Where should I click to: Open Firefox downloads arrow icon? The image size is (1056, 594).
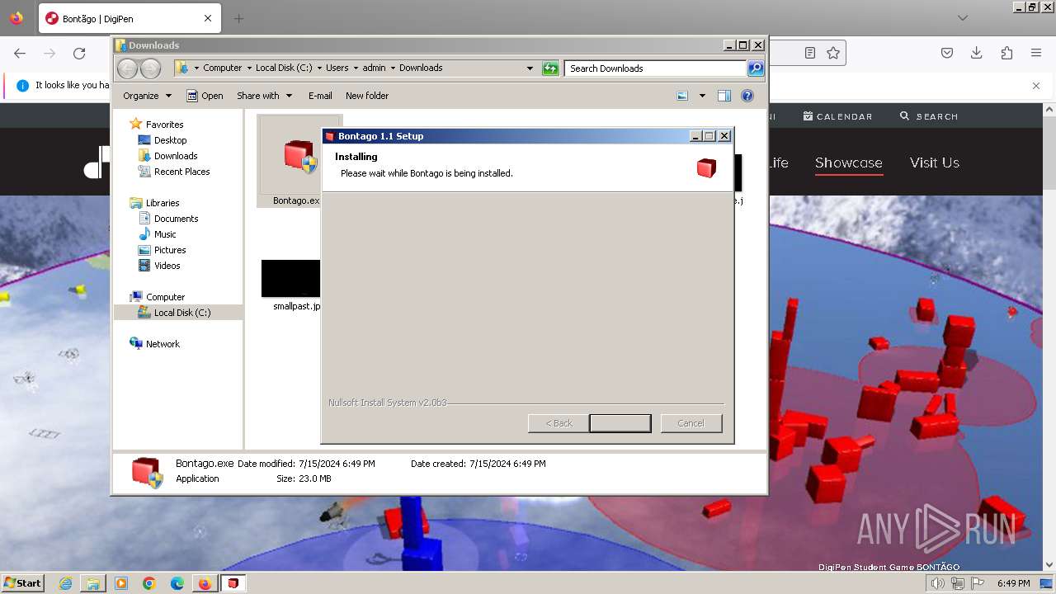(x=977, y=53)
